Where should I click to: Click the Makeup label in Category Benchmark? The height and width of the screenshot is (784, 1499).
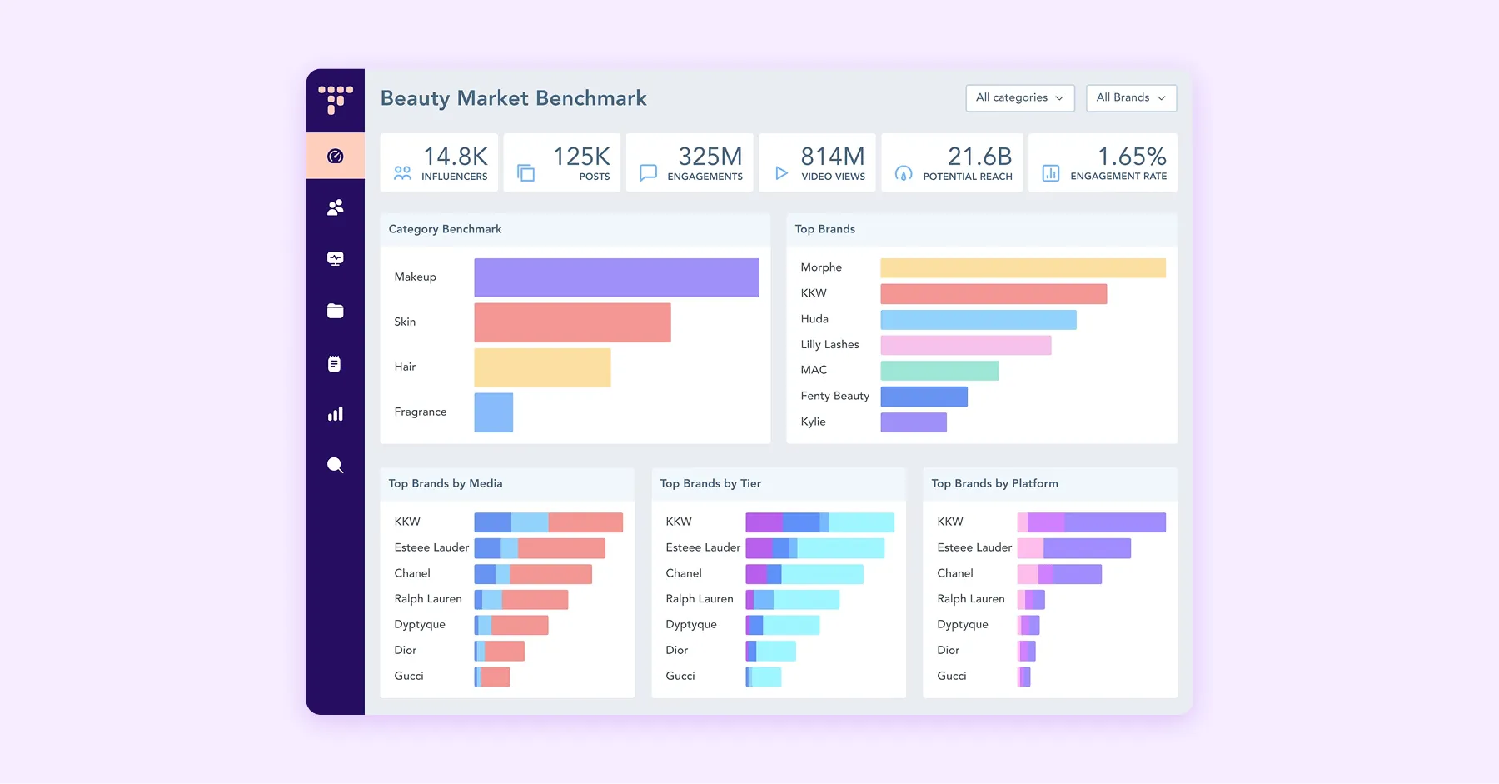click(415, 277)
